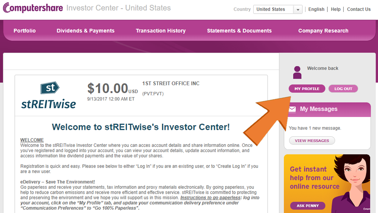Click the stREITwise logo image
378x213 pixels.
click(x=49, y=95)
